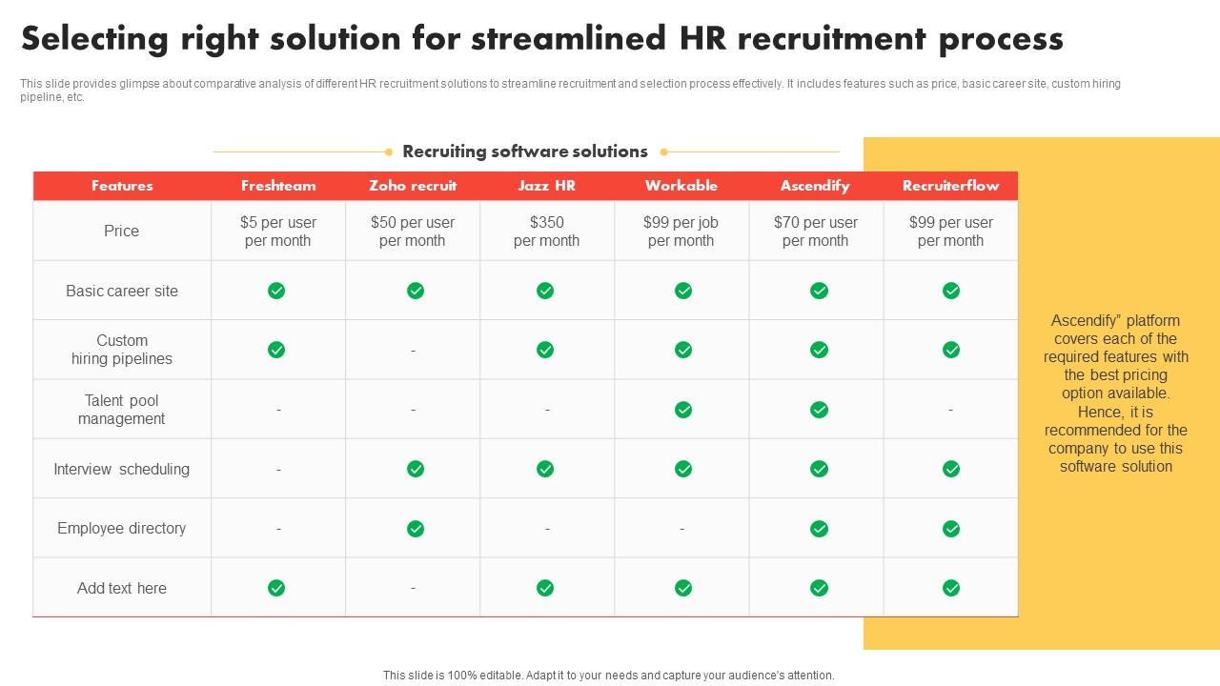The width and height of the screenshot is (1220, 686).
Task: Click Recruiterflow's dash in Talent pool management
Action: pyautogui.click(x=950, y=410)
